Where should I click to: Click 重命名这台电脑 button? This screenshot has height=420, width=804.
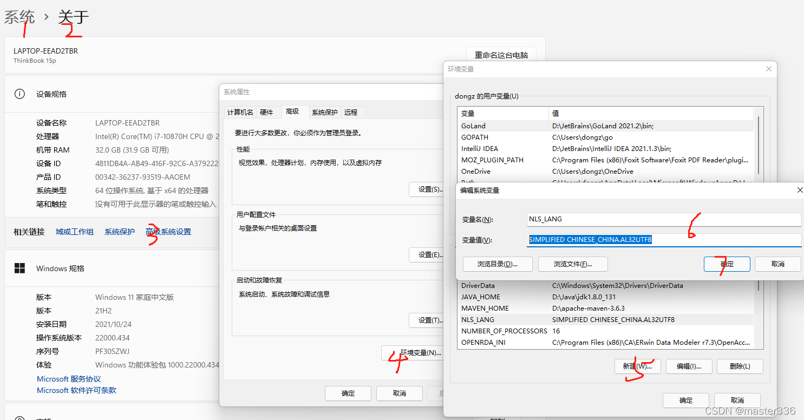pyautogui.click(x=501, y=55)
